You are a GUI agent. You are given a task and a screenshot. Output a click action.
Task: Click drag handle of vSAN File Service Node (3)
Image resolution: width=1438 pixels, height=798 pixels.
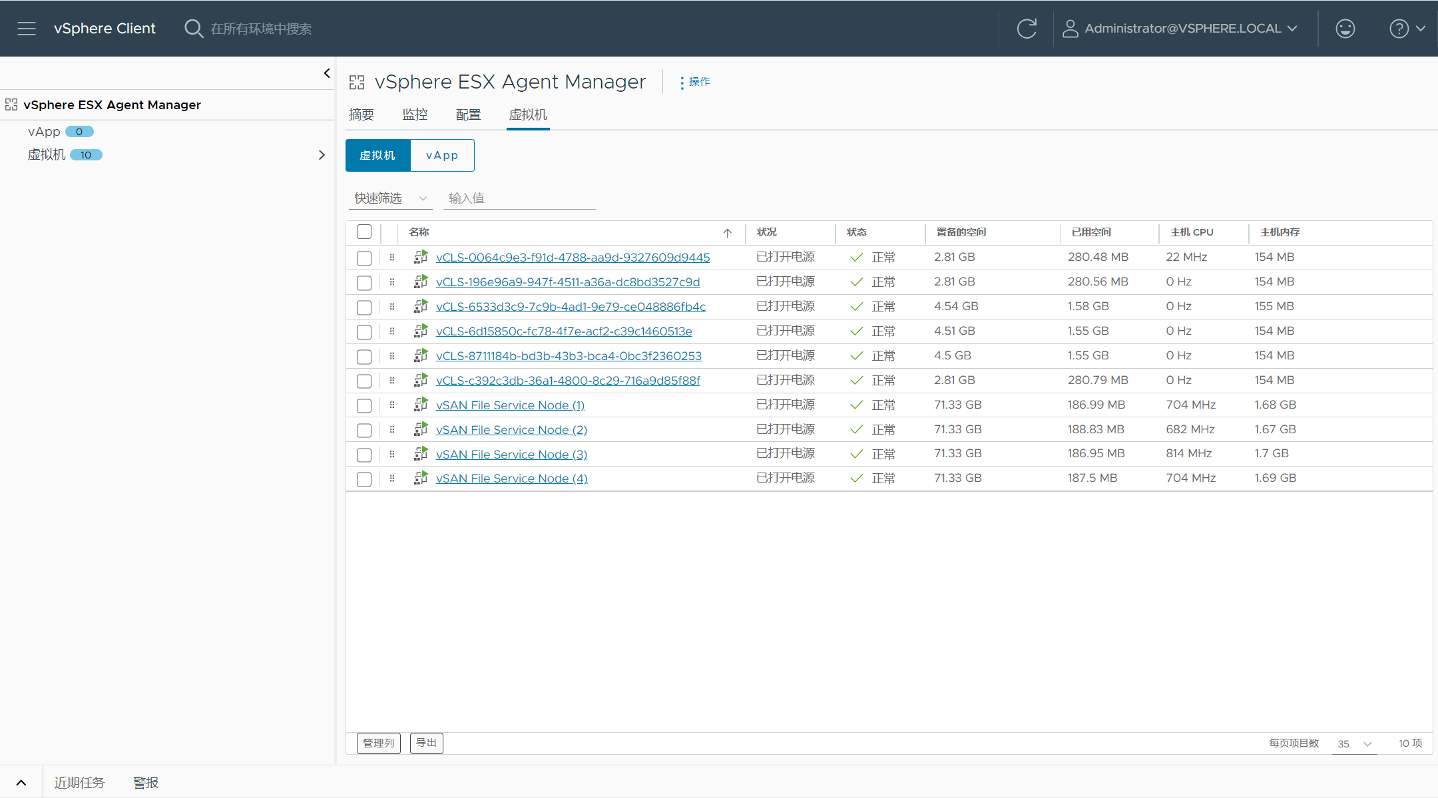[x=392, y=454]
